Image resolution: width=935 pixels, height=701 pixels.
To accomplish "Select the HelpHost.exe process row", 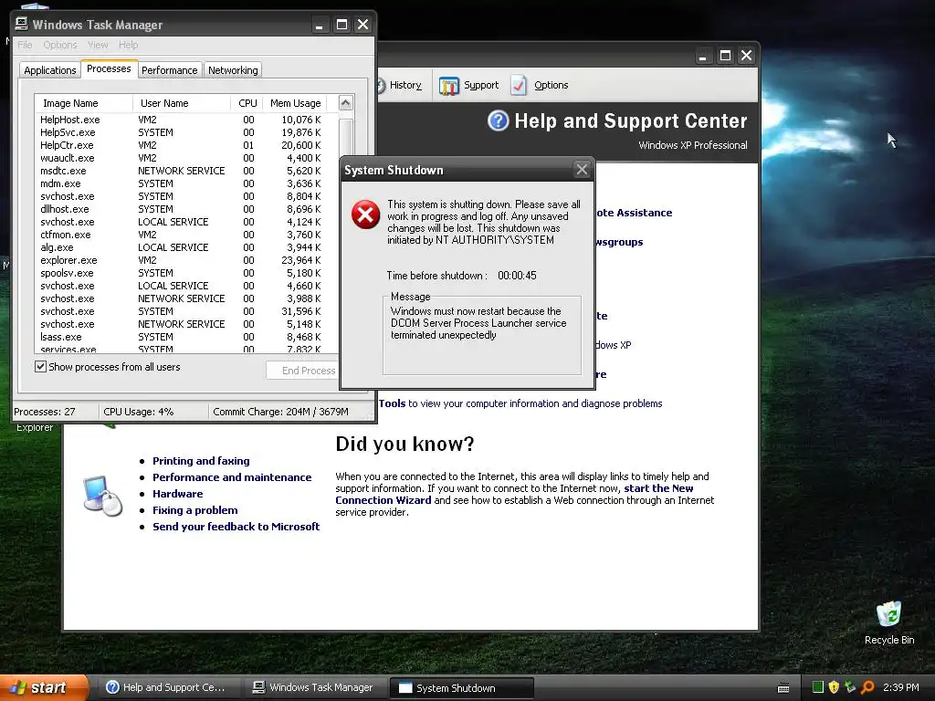I will tap(185, 120).
